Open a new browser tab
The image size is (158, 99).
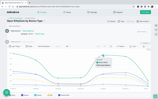click(x=29, y=3)
